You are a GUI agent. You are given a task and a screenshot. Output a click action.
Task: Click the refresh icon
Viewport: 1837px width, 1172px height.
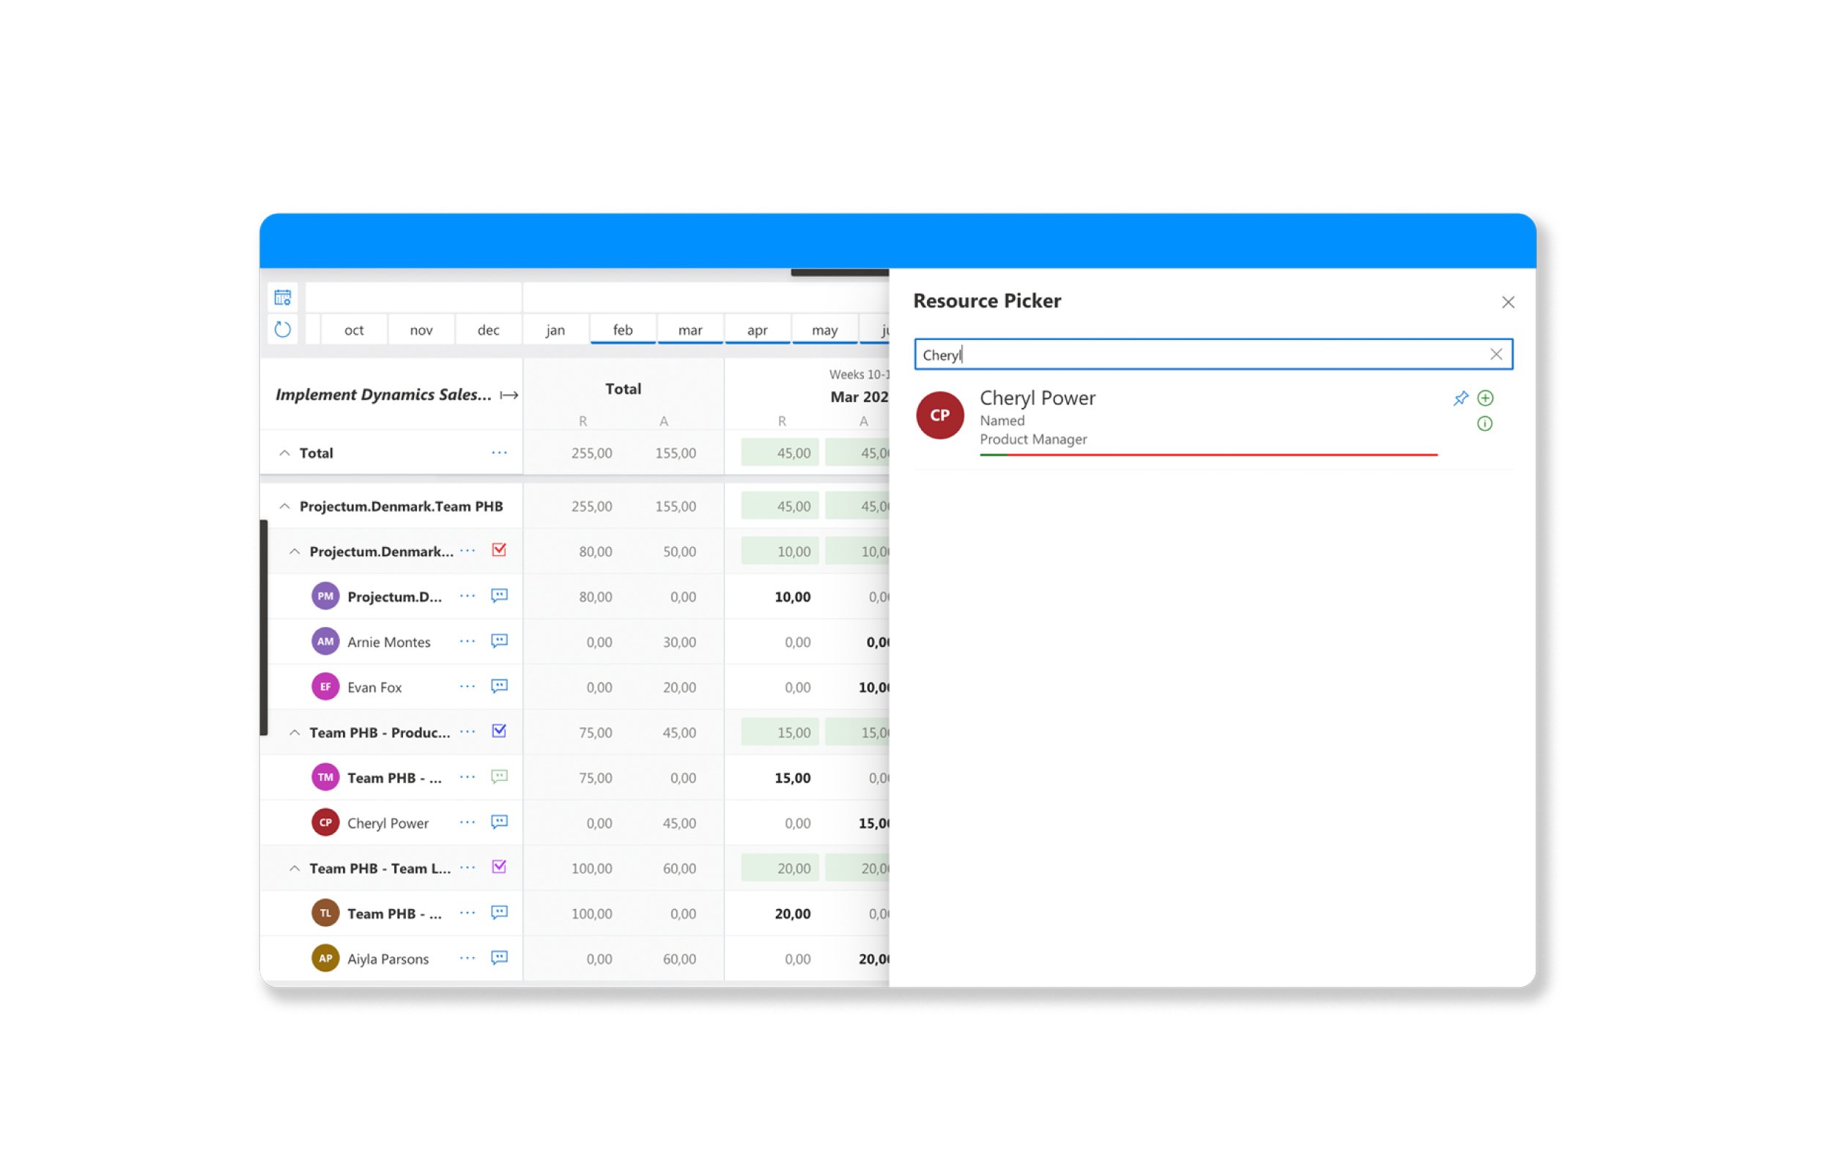[282, 330]
